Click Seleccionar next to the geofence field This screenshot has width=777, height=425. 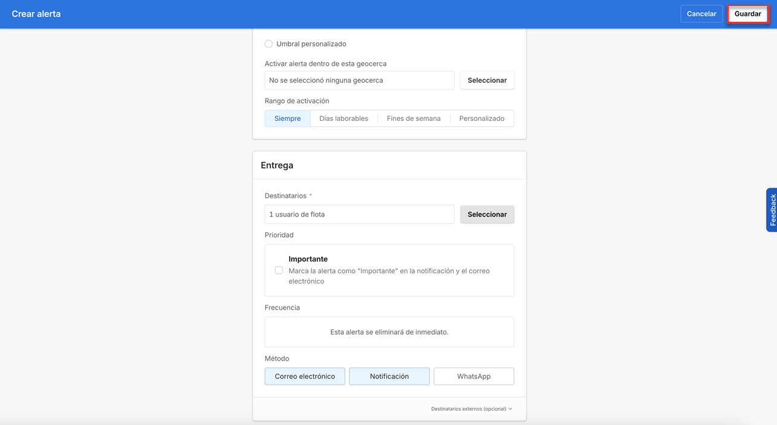(487, 80)
